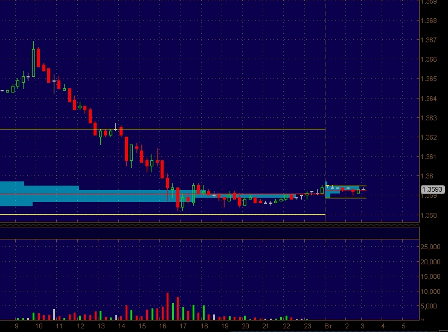Click the hour 9 time axis label
The width and height of the screenshot is (448, 332).
click(x=16, y=326)
